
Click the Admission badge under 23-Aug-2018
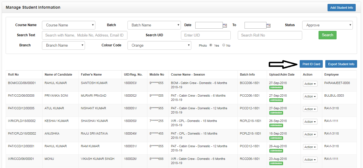[276, 163]
